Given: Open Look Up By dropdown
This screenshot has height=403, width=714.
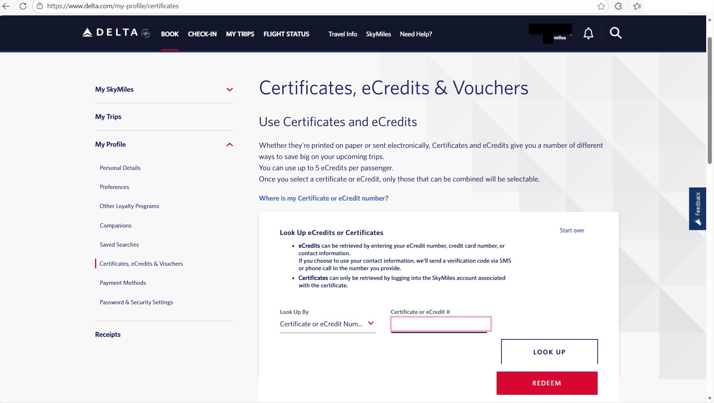Looking at the screenshot, I should [328, 324].
